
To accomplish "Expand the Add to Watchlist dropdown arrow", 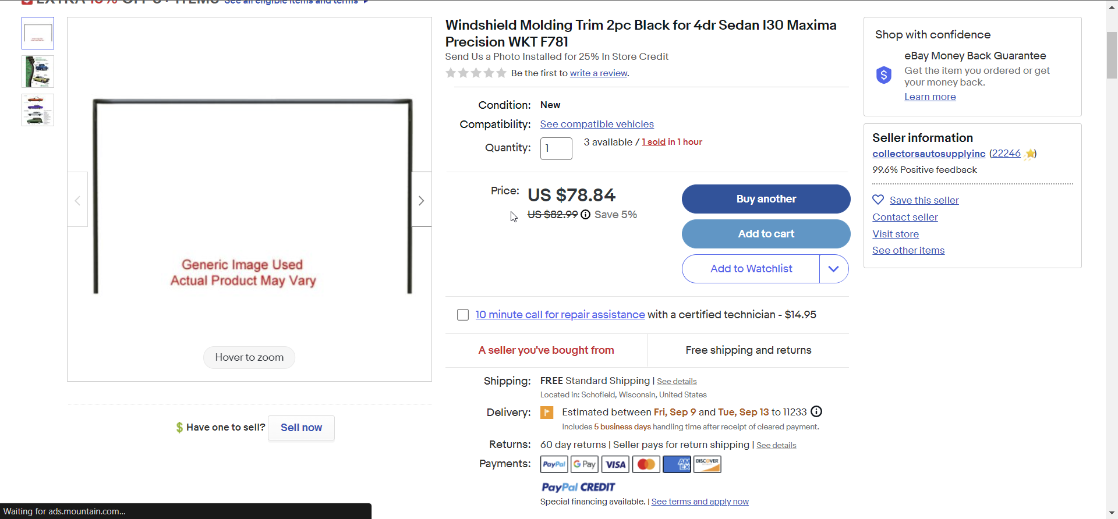I will coord(833,269).
